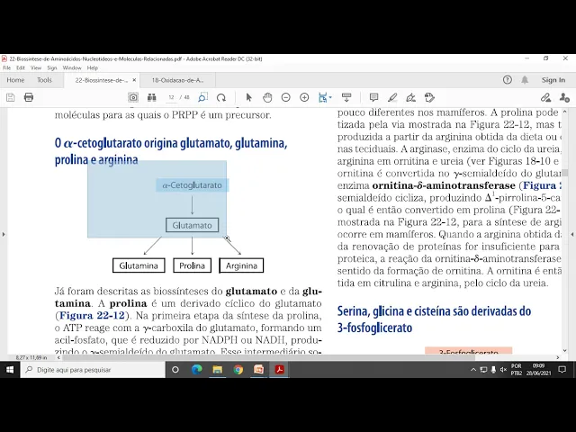The image size is (576, 432).
Task: Open the notifications bell
Action: coord(525,80)
